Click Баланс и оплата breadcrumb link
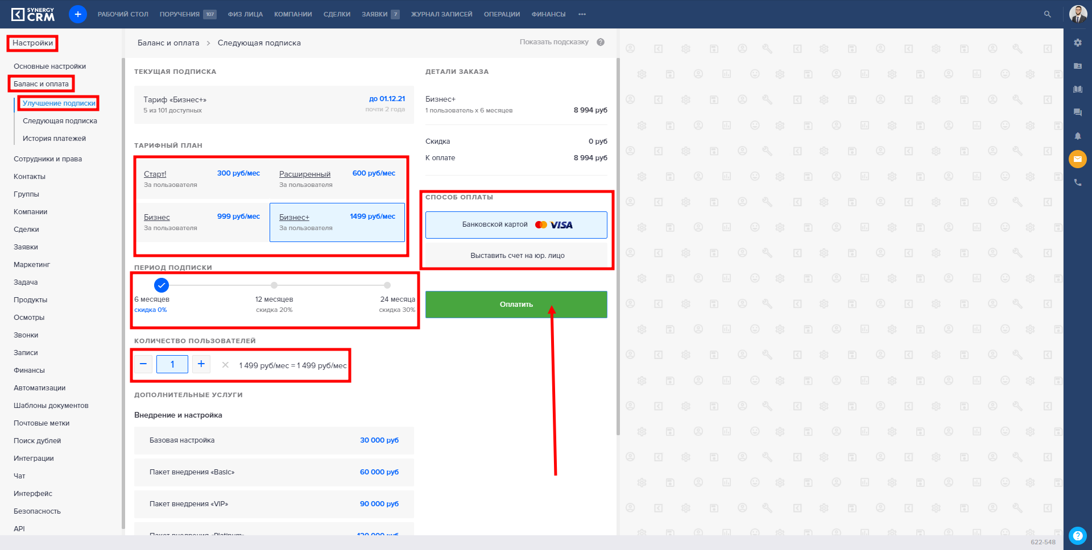 pos(168,43)
